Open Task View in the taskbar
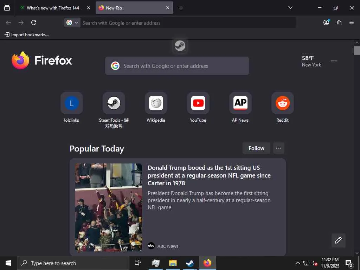This screenshot has height=270, width=360. pyautogui.click(x=138, y=263)
